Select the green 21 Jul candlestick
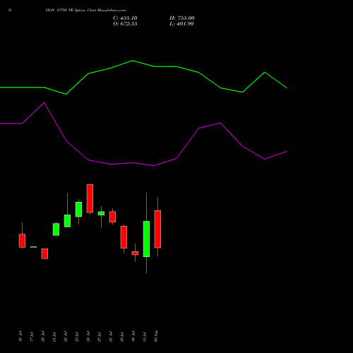This screenshot has width=353, height=353. (x=56, y=229)
